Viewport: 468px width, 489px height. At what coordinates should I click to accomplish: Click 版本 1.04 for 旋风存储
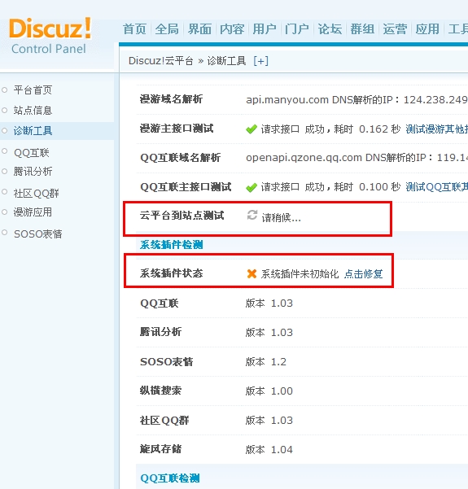pyautogui.click(x=269, y=450)
